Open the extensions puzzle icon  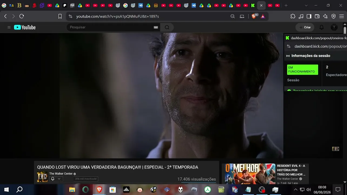293,16
